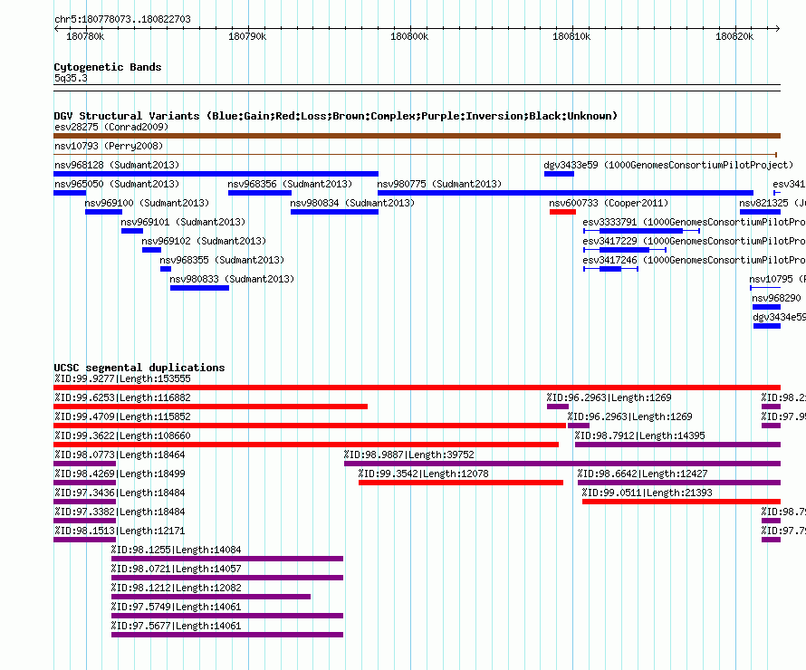Click the esv3417229 variant label
The image size is (806, 670).
[694, 241]
